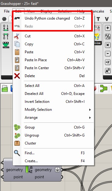Click the Cluster box icon
Viewport: 112px width, 191px height.
17,143
